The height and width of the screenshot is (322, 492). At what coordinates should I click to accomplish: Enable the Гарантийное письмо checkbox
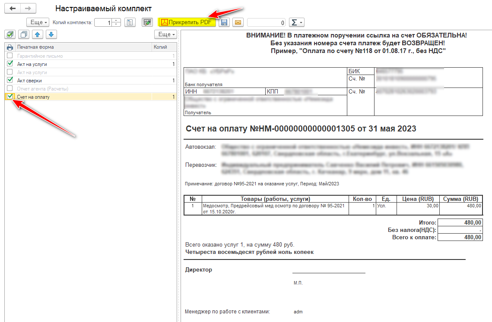[x=10, y=56]
